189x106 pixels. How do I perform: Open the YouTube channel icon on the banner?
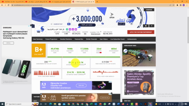[146, 26]
